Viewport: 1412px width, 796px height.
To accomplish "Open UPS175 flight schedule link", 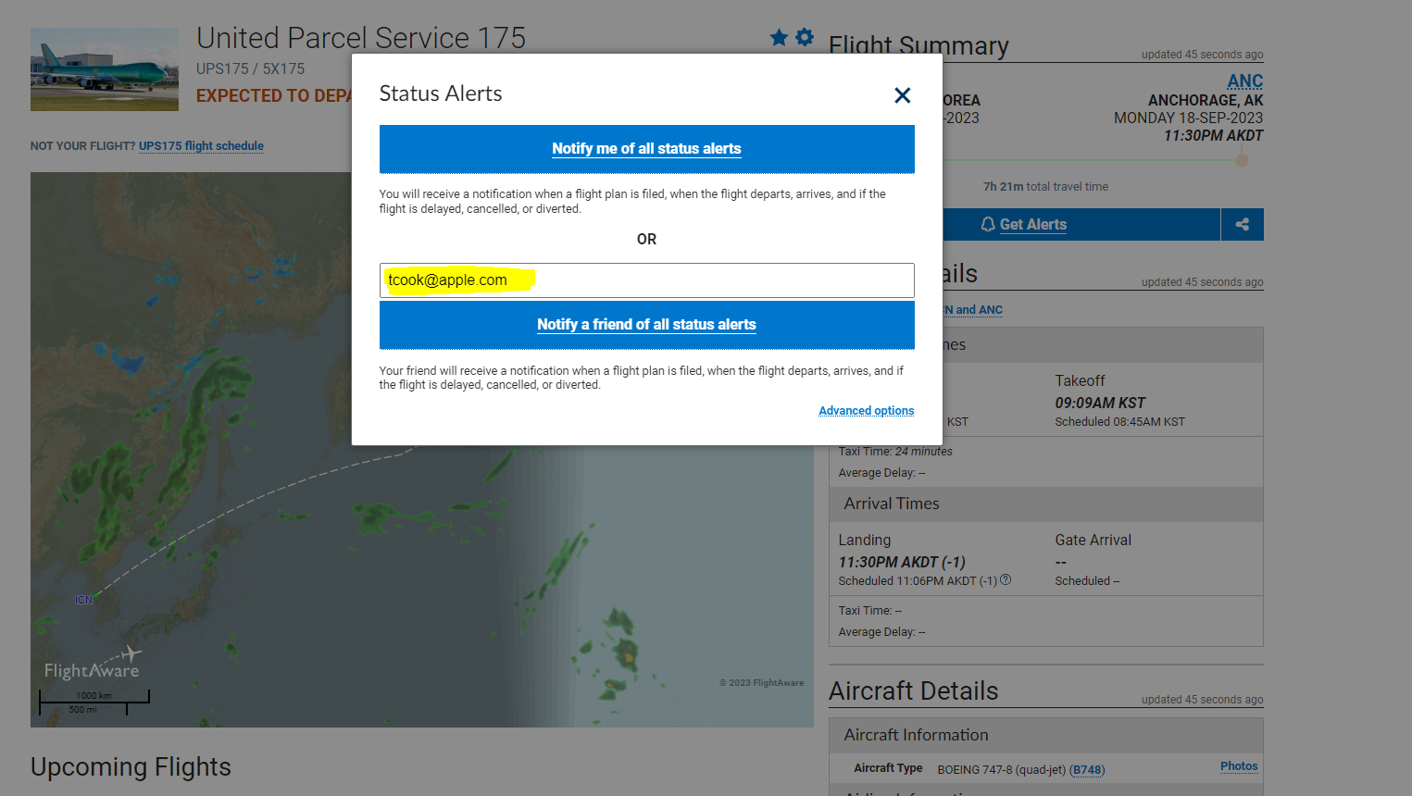I will pyautogui.click(x=201, y=146).
